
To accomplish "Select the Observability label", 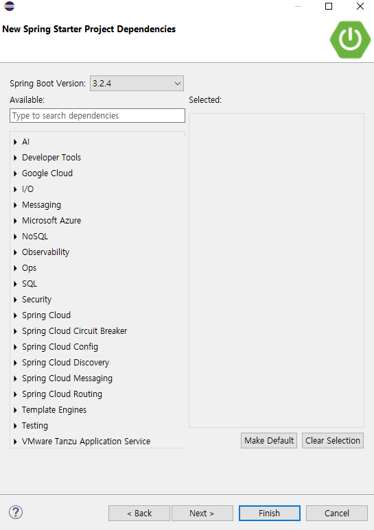I will [46, 252].
